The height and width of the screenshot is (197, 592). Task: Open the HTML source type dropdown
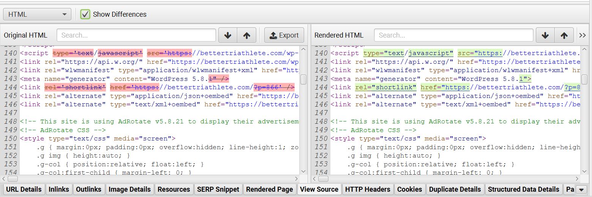(37, 14)
